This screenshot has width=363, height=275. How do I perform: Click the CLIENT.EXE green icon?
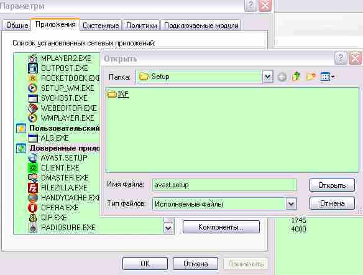(x=33, y=168)
